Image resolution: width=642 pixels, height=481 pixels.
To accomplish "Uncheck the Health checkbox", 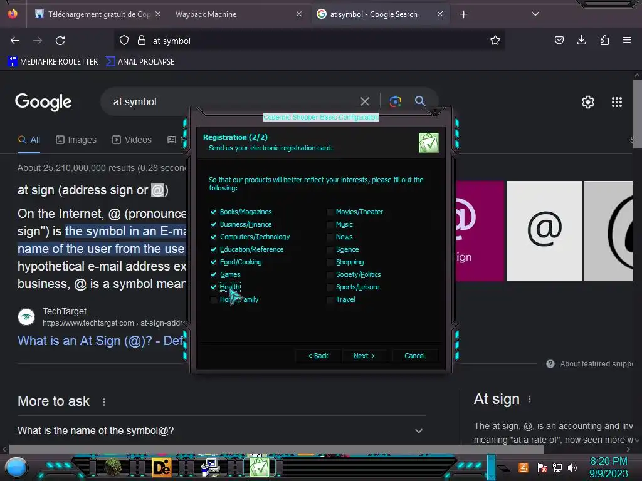I will (x=213, y=287).
